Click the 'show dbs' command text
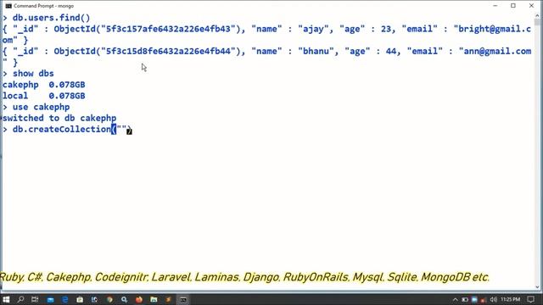The width and height of the screenshot is (543, 305). [33, 74]
